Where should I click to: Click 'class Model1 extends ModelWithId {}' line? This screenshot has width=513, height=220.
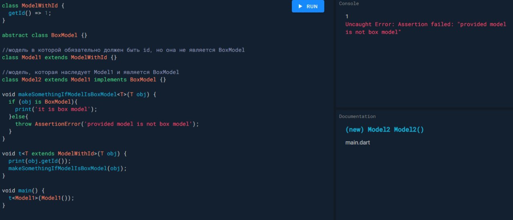coord(59,58)
